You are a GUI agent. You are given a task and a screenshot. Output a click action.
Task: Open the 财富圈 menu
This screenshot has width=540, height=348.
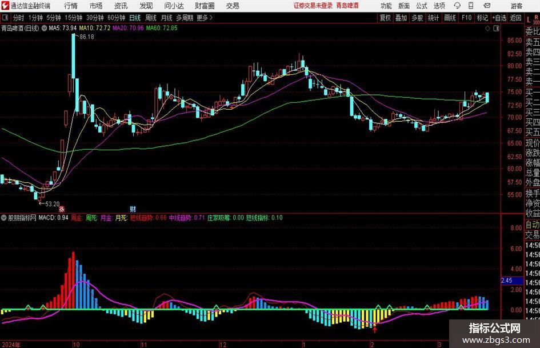[x=205, y=6]
